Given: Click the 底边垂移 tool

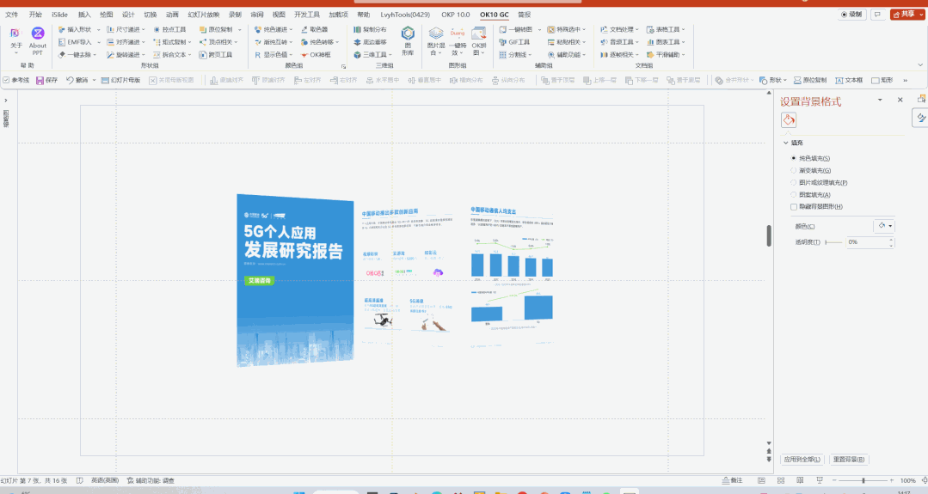Looking at the screenshot, I should 370,42.
